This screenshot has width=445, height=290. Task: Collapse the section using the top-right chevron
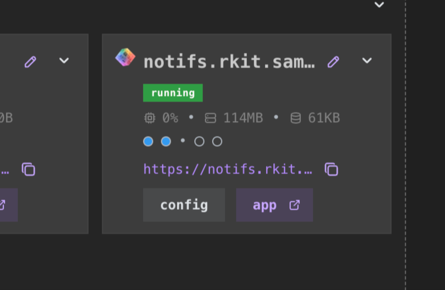(x=379, y=4)
